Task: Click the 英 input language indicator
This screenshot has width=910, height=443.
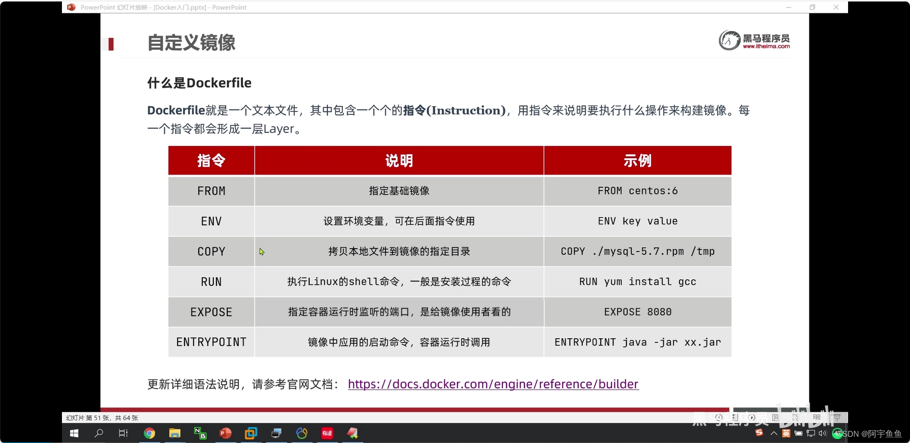Action: 786,433
